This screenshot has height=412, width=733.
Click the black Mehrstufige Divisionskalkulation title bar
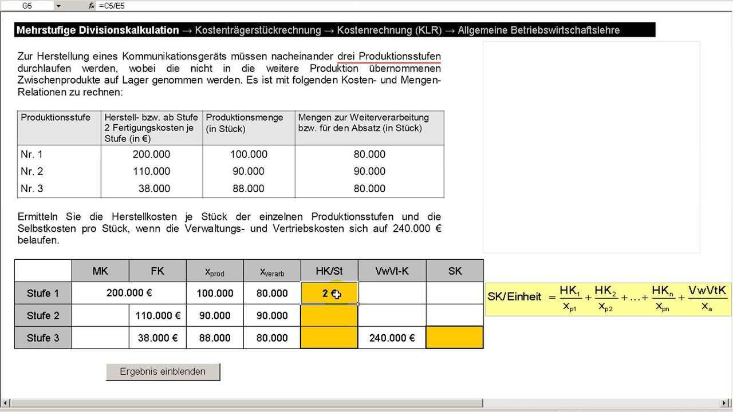(x=335, y=30)
